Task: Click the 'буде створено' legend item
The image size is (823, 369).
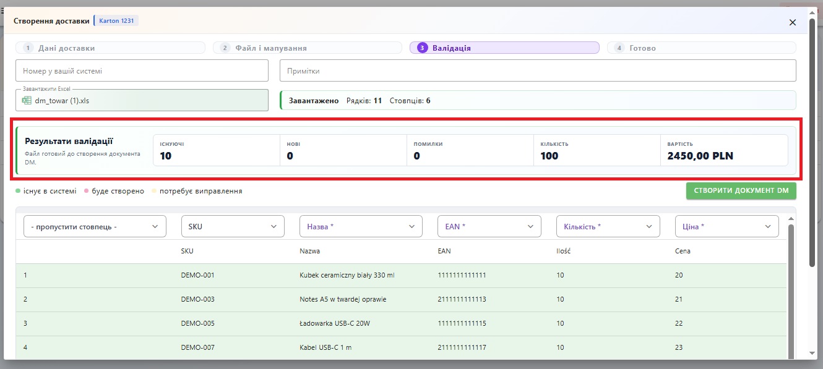Action: pyautogui.click(x=114, y=191)
